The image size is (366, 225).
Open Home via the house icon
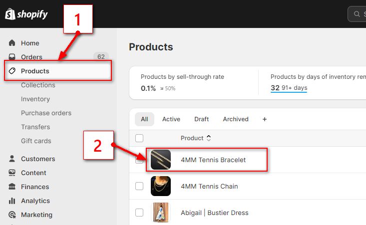tap(12, 43)
